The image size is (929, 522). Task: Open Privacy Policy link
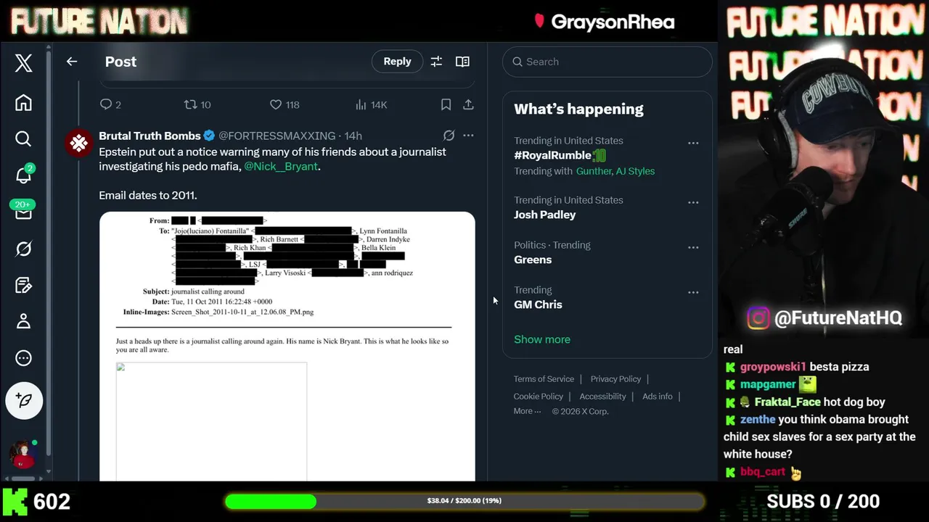coord(615,379)
